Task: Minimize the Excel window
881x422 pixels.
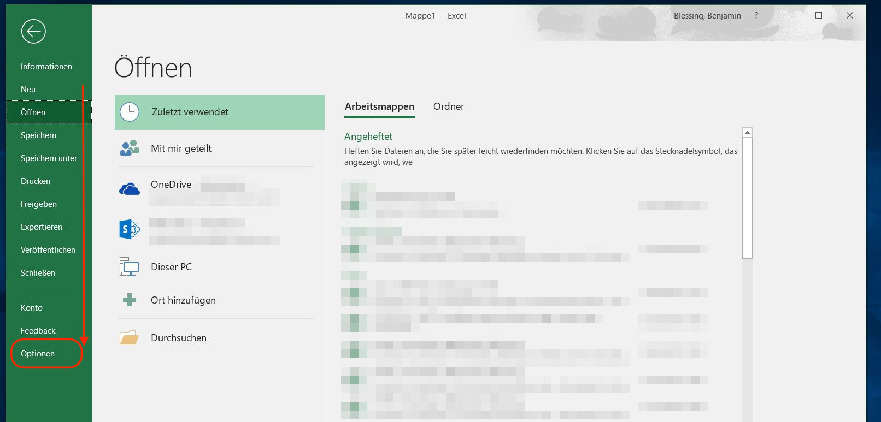Action: (788, 16)
